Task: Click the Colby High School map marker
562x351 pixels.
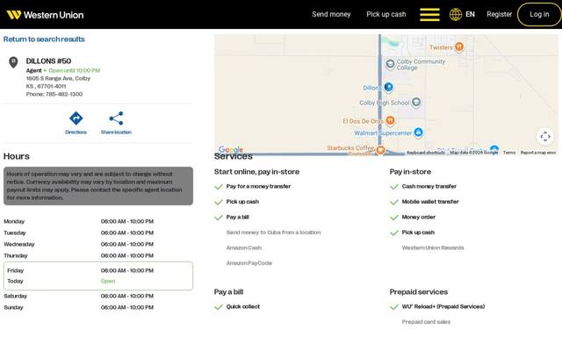Action: pyautogui.click(x=416, y=103)
